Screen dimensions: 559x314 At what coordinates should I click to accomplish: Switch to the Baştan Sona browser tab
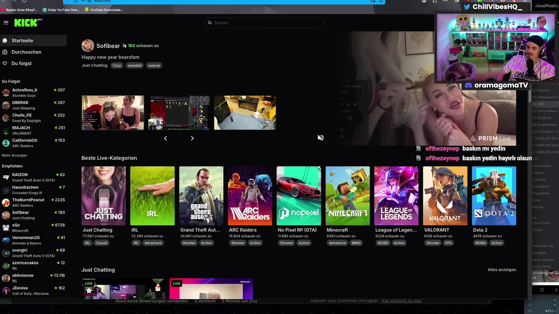click(20, 10)
